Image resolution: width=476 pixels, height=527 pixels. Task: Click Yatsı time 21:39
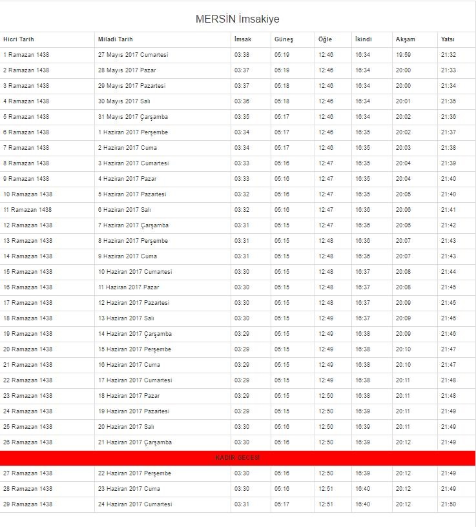[x=448, y=163]
